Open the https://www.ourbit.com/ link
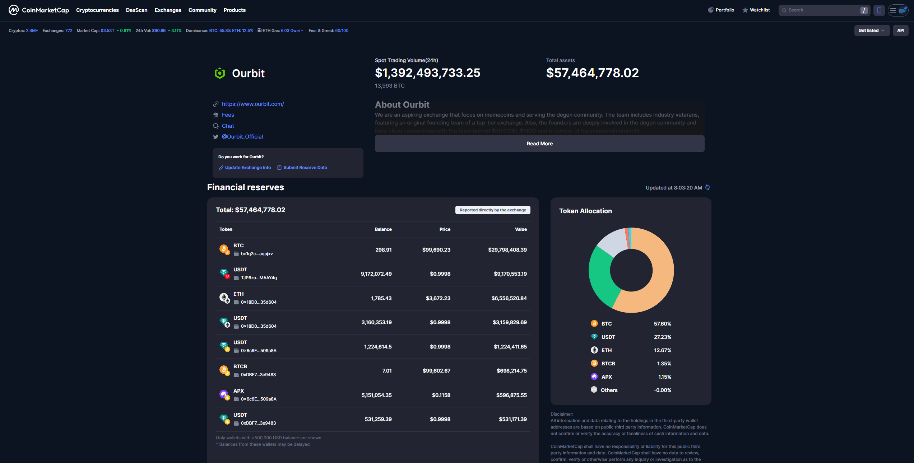The height and width of the screenshot is (463, 914). [253, 104]
